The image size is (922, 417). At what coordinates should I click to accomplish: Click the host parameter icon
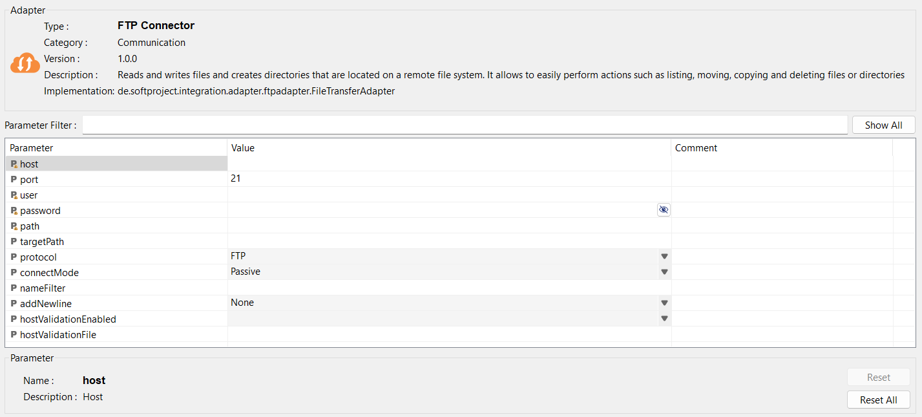pos(14,164)
